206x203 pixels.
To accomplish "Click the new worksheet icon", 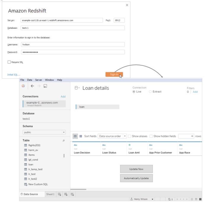I will pos(60,194).
